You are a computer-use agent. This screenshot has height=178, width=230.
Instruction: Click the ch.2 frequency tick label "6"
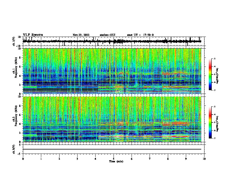pos(20,115)
